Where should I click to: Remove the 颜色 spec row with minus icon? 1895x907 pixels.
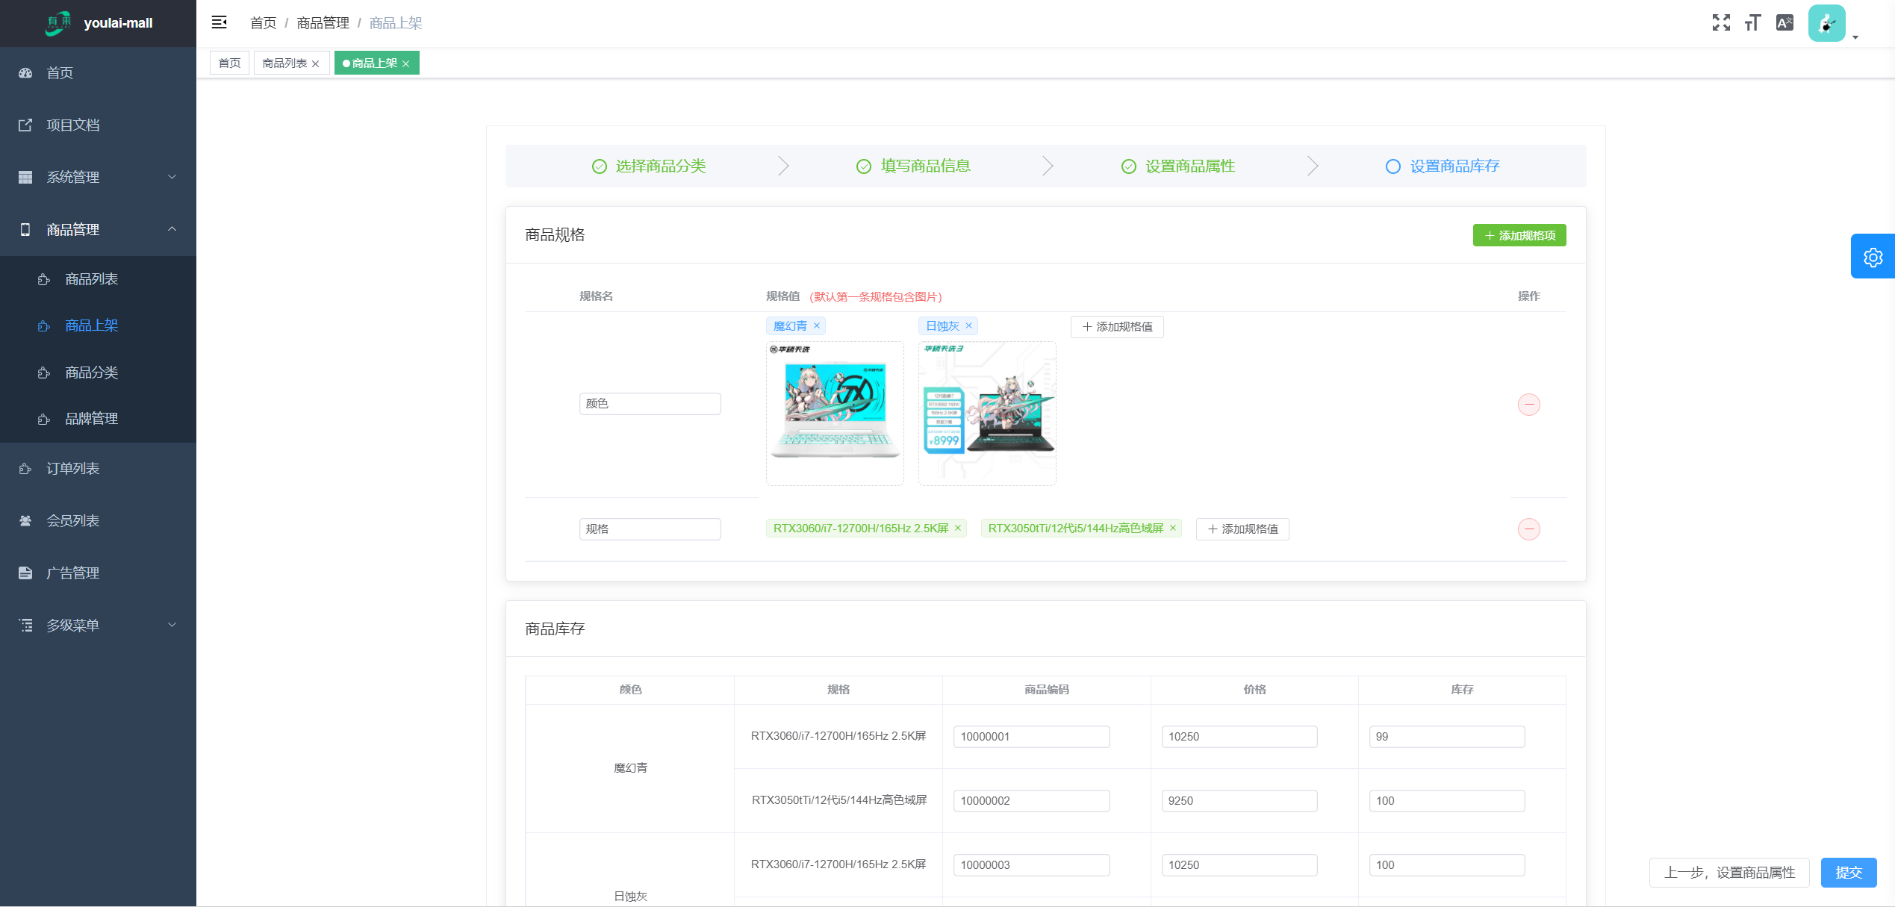coord(1528,405)
